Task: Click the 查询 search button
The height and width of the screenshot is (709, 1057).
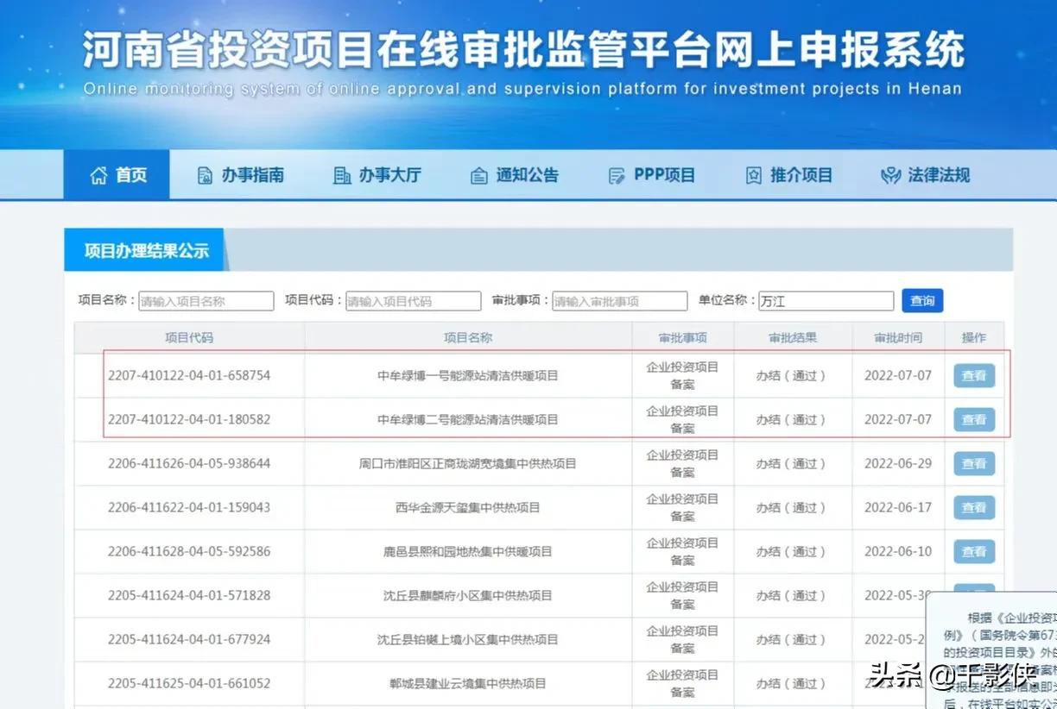Action: [x=922, y=300]
